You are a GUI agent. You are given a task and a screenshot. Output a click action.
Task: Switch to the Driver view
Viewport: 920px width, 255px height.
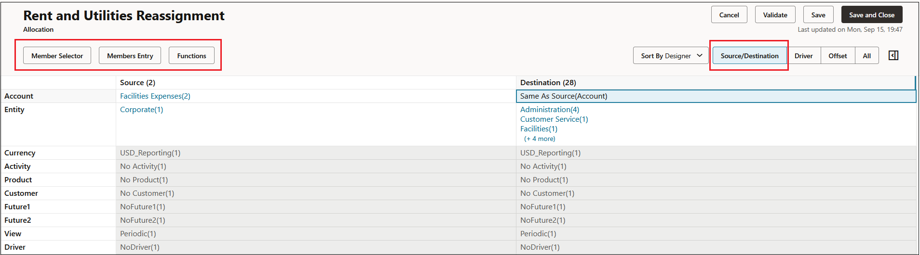[x=803, y=56]
